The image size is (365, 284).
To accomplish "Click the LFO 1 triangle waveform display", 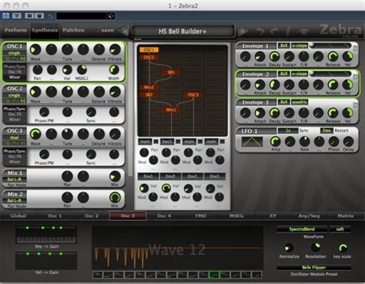I will coord(252,142).
